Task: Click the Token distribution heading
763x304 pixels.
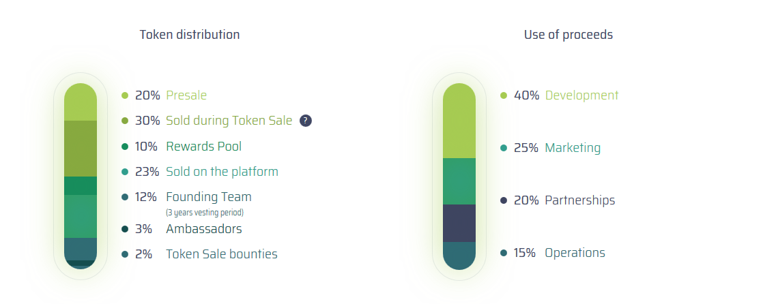Action: (x=190, y=35)
